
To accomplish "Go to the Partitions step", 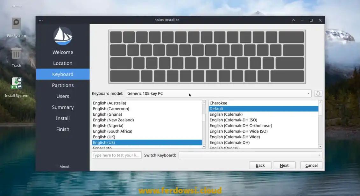I will click(x=63, y=85).
